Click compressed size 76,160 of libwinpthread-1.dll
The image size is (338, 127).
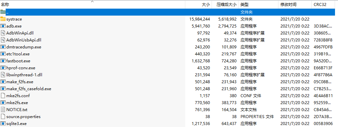pyautogui.click(x=230, y=75)
